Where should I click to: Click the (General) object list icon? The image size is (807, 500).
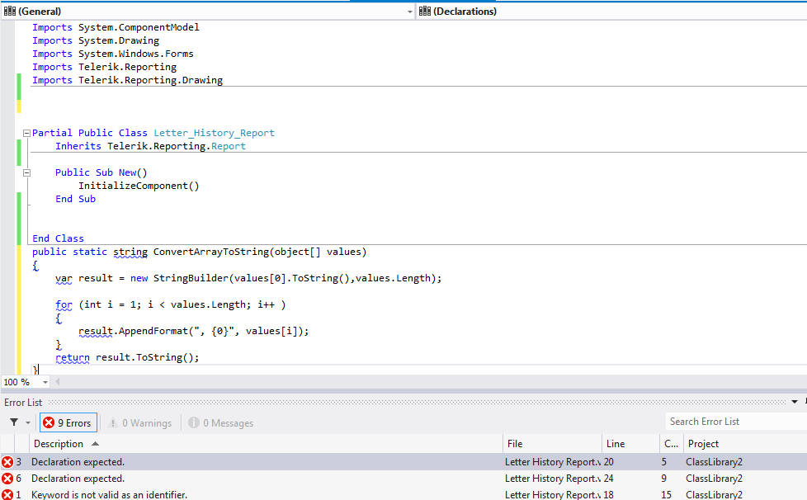(10, 12)
